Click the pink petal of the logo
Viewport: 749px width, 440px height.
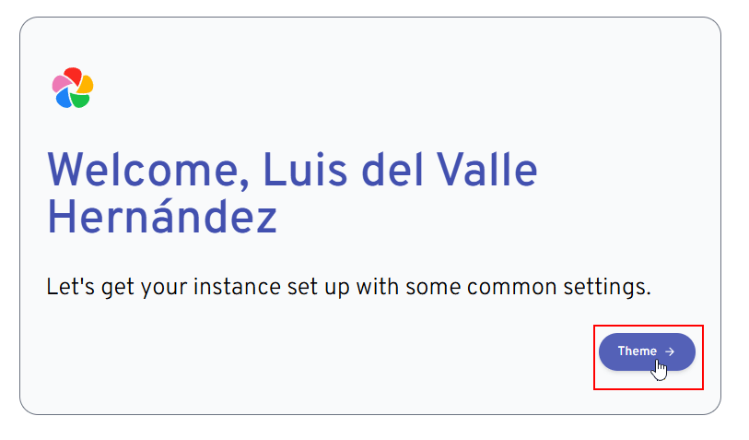click(x=61, y=83)
